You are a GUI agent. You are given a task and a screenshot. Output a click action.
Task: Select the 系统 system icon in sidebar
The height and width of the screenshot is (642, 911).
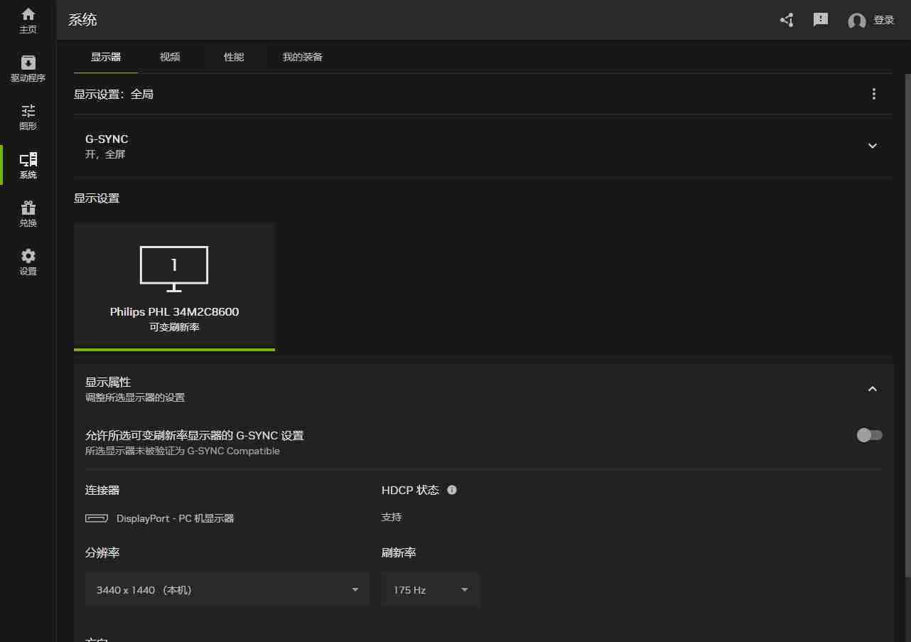28,165
